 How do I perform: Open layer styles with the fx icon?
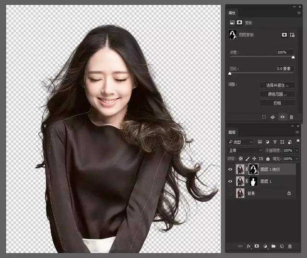(248, 246)
